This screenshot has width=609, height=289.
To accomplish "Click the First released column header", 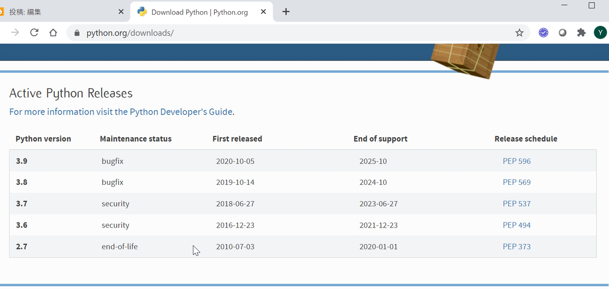I will tap(237, 139).
